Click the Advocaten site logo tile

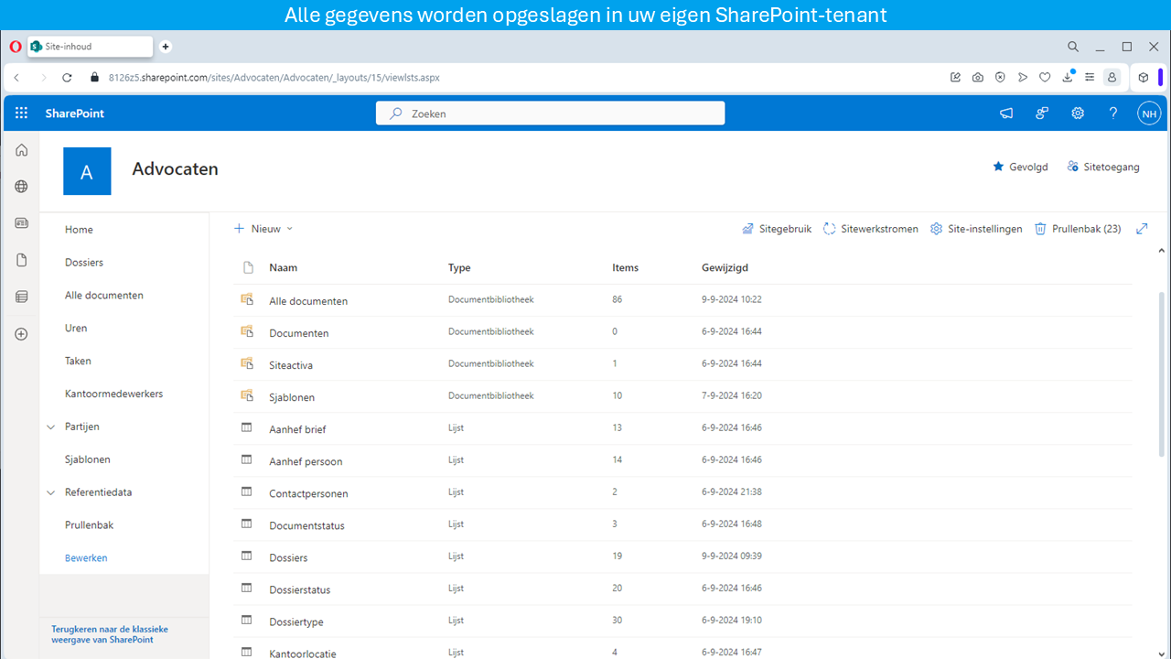[87, 171]
